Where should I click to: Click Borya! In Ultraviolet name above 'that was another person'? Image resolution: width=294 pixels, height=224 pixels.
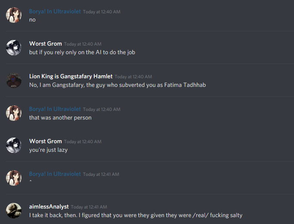click(55, 109)
